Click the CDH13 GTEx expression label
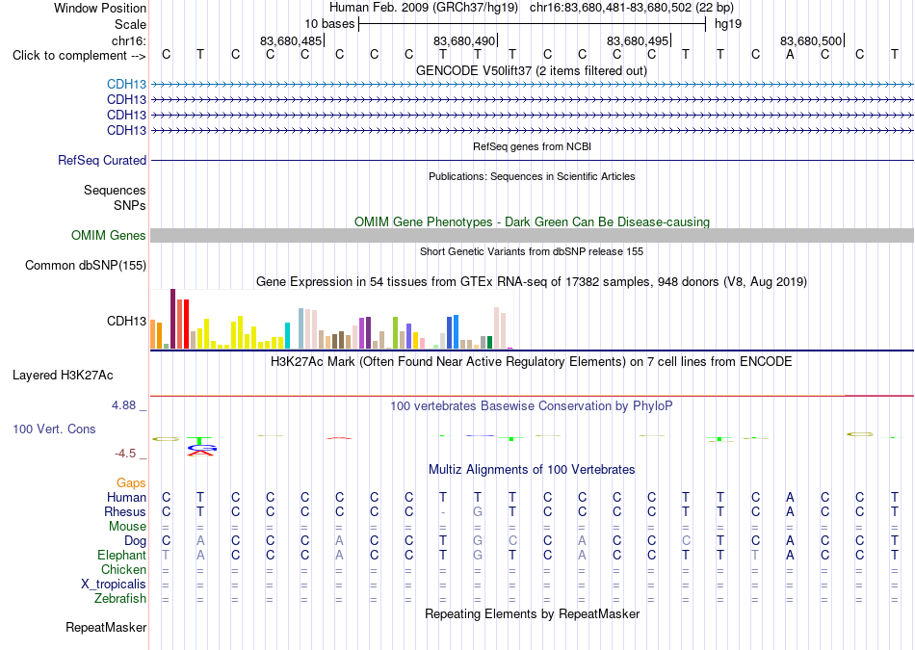915x650 pixels. coord(126,321)
